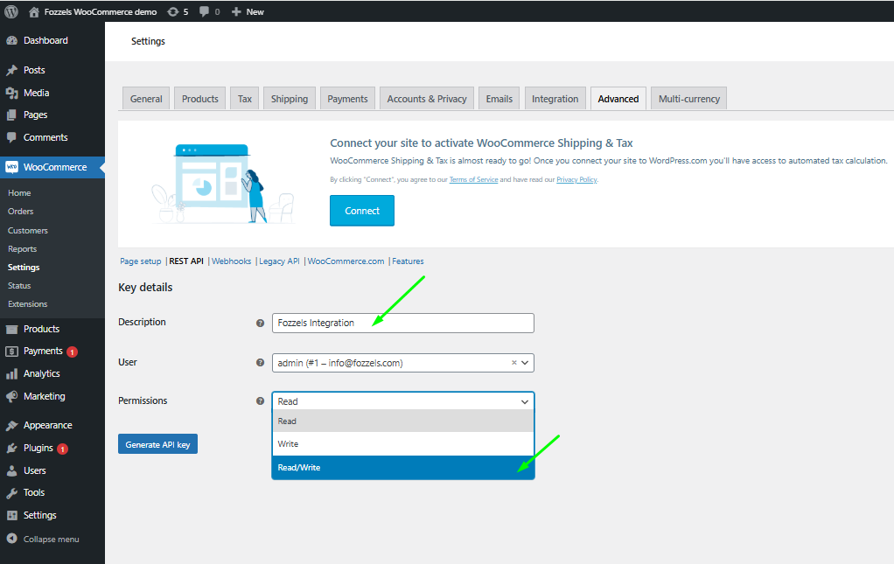Click the Users person icon
This screenshot has width=894, height=564.
click(11, 471)
